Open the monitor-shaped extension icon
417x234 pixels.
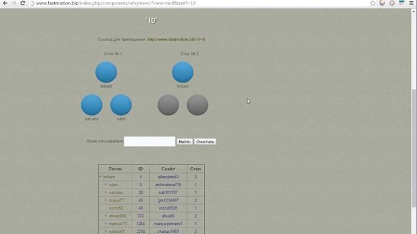[x=382, y=3]
